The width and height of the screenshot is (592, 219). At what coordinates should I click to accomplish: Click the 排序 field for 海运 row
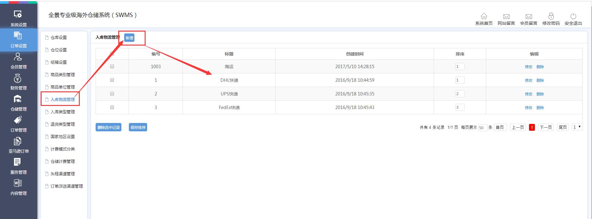coord(459,66)
